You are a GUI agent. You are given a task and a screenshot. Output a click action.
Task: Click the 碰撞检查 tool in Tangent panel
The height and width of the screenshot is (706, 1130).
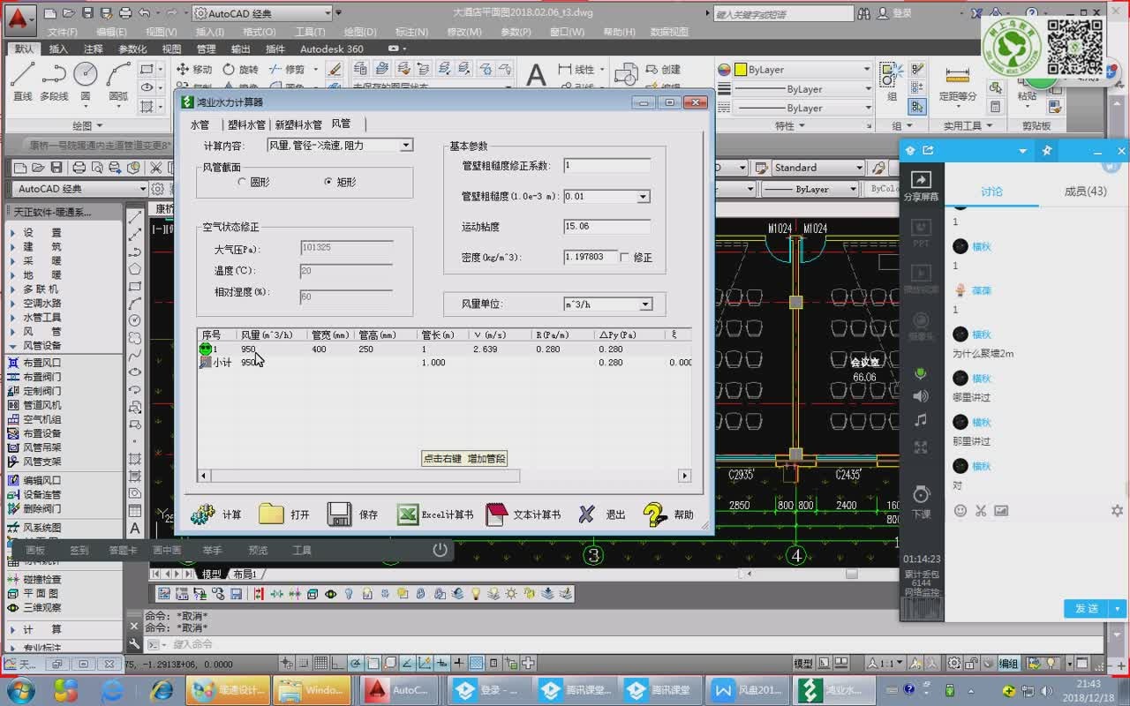tap(34, 580)
